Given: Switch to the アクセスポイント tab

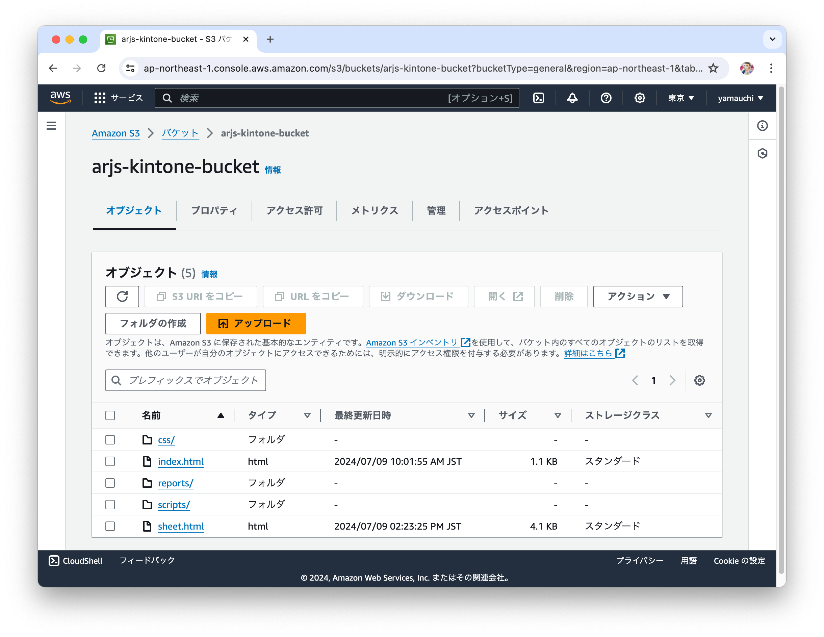Looking at the screenshot, I should 511,210.
